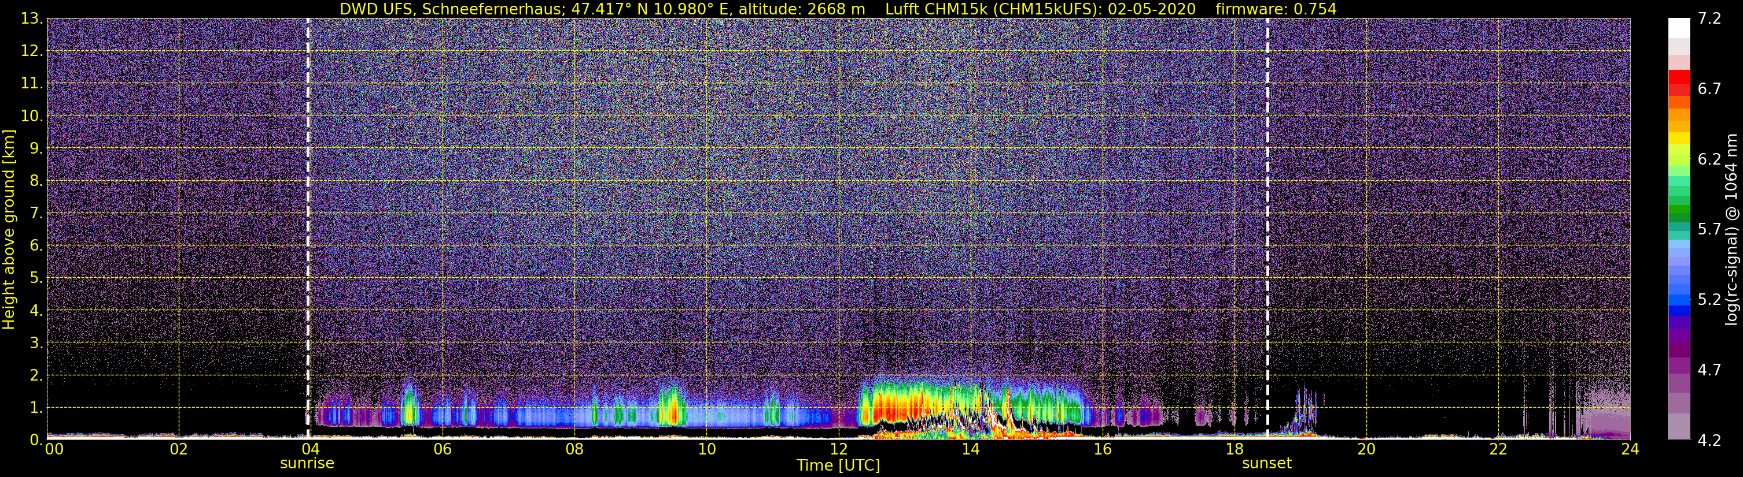Click the height axis tick label "13."

click(32, 19)
